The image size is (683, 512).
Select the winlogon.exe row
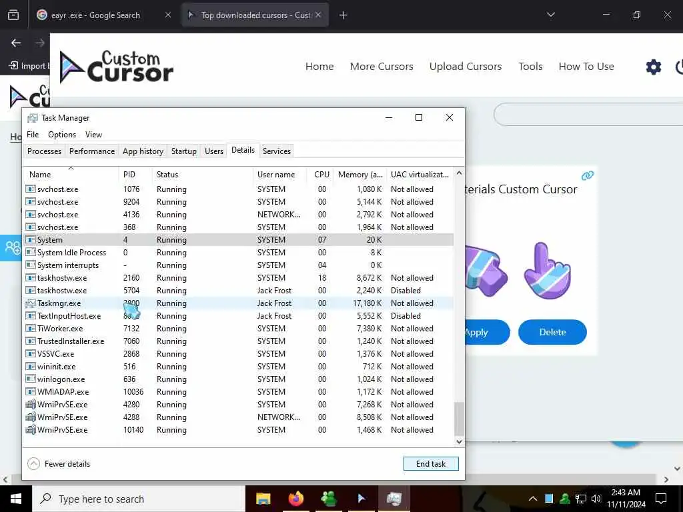(x=238, y=379)
